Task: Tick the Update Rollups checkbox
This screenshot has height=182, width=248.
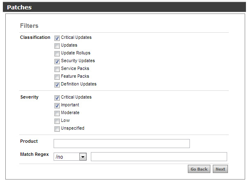Action: tap(57, 54)
